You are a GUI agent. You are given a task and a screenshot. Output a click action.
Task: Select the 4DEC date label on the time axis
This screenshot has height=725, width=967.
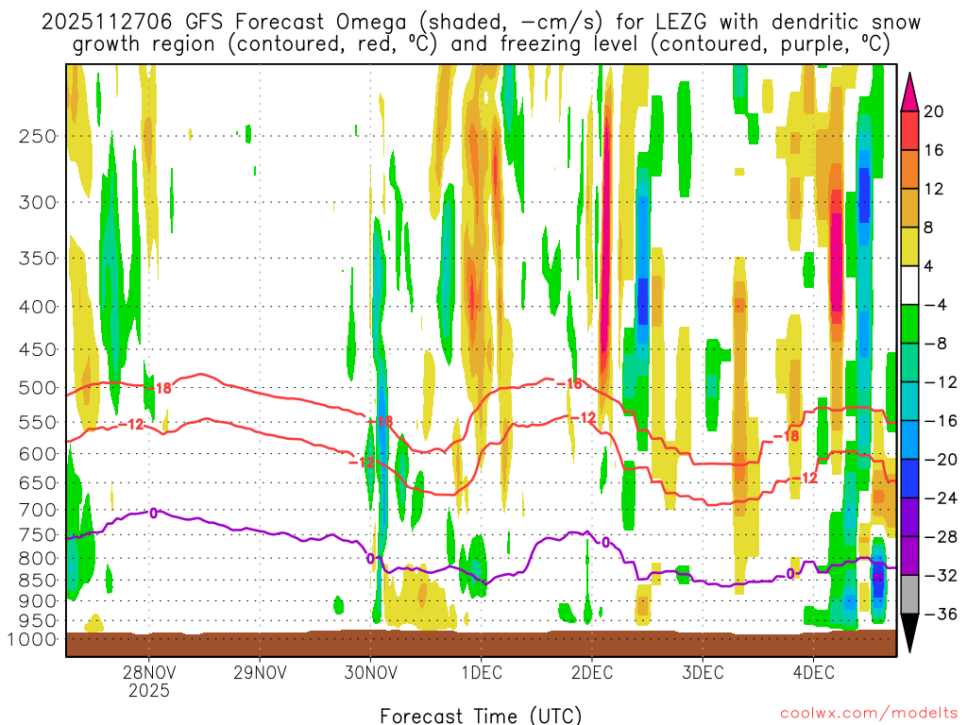pyautogui.click(x=814, y=673)
